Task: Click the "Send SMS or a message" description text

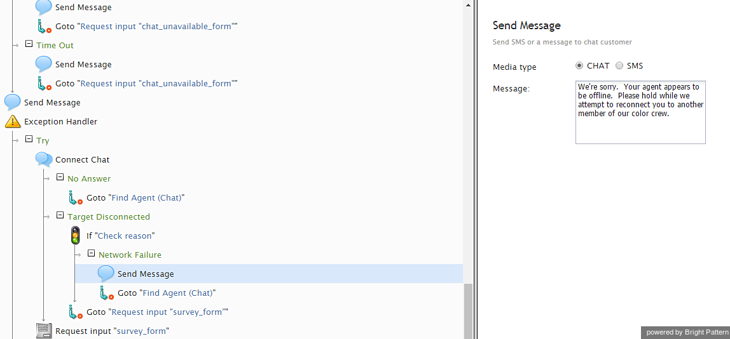Action: click(x=562, y=43)
